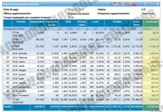Viewport: 163px width, 112px height.
Task: Export the report as XML
Action: tap(123, 4)
